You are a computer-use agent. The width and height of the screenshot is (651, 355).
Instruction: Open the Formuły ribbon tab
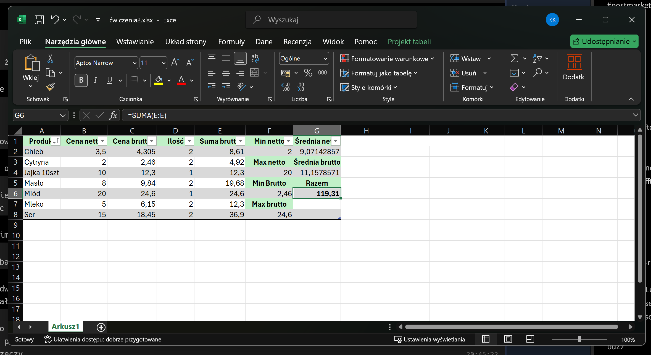231,42
